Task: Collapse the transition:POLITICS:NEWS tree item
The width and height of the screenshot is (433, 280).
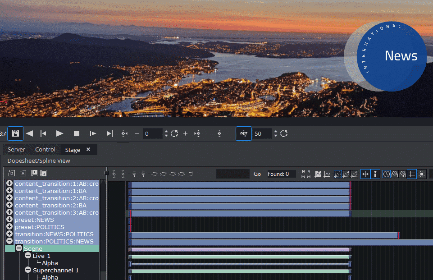Action: (x=9, y=242)
